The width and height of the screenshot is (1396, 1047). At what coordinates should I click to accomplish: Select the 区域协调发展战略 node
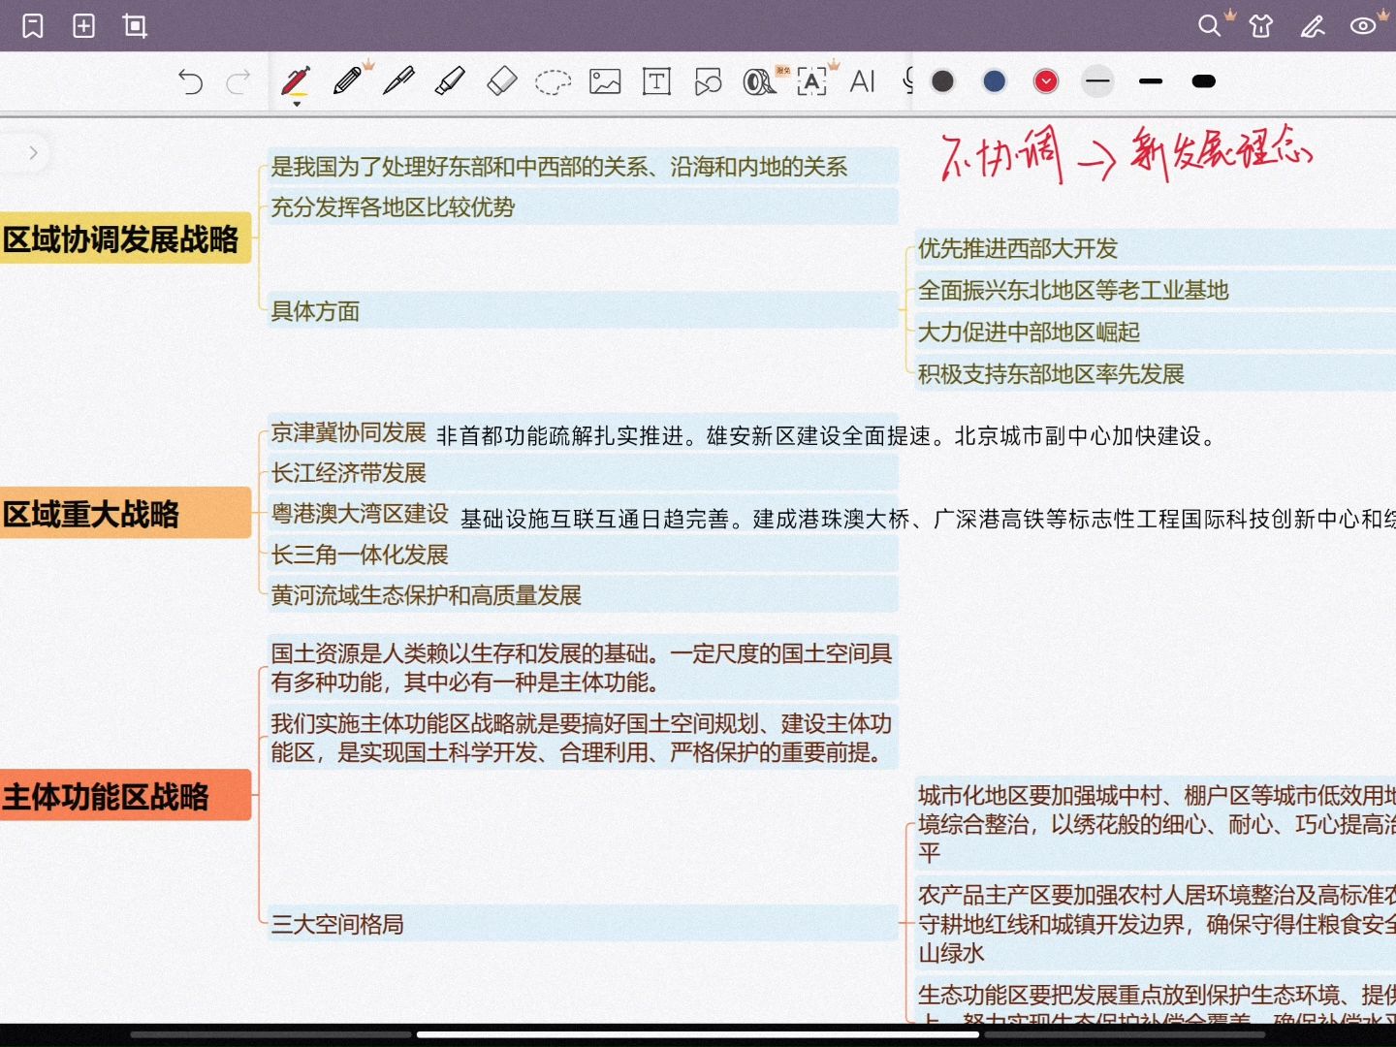pos(124,238)
